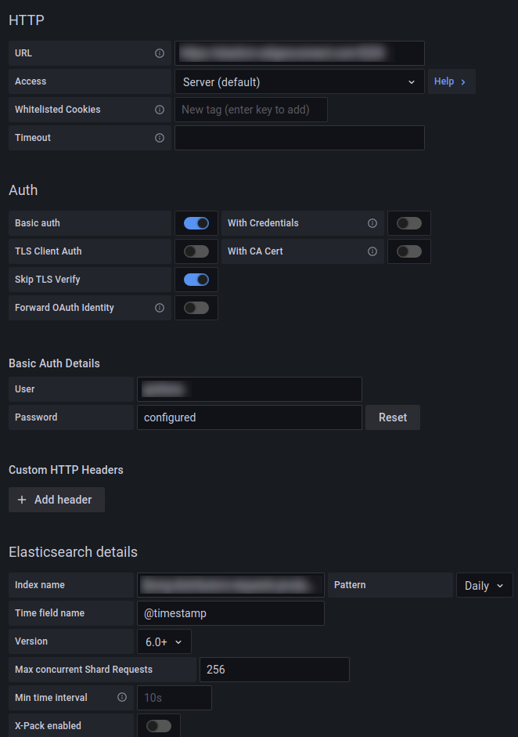This screenshot has width=518, height=737.
Task: Click the Time field name input
Action: (230, 613)
